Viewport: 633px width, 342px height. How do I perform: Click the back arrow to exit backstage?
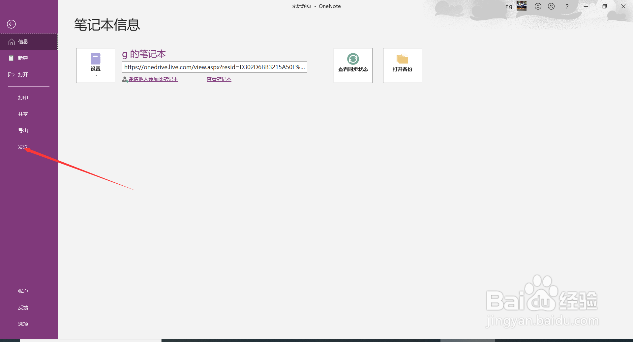click(x=11, y=24)
